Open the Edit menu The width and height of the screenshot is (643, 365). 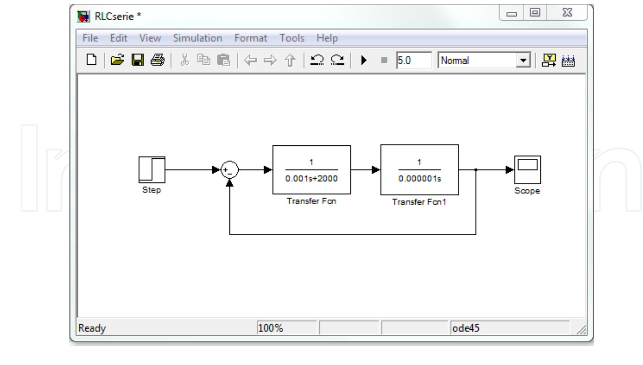click(x=119, y=38)
